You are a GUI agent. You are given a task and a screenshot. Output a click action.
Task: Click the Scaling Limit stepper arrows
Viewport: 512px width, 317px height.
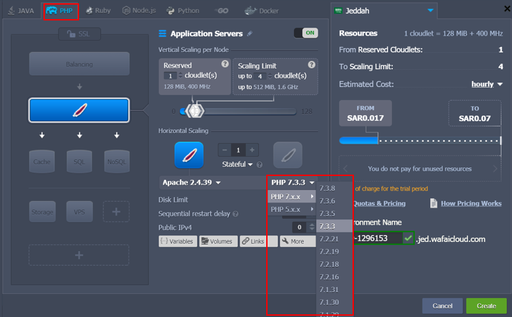[x=270, y=76]
